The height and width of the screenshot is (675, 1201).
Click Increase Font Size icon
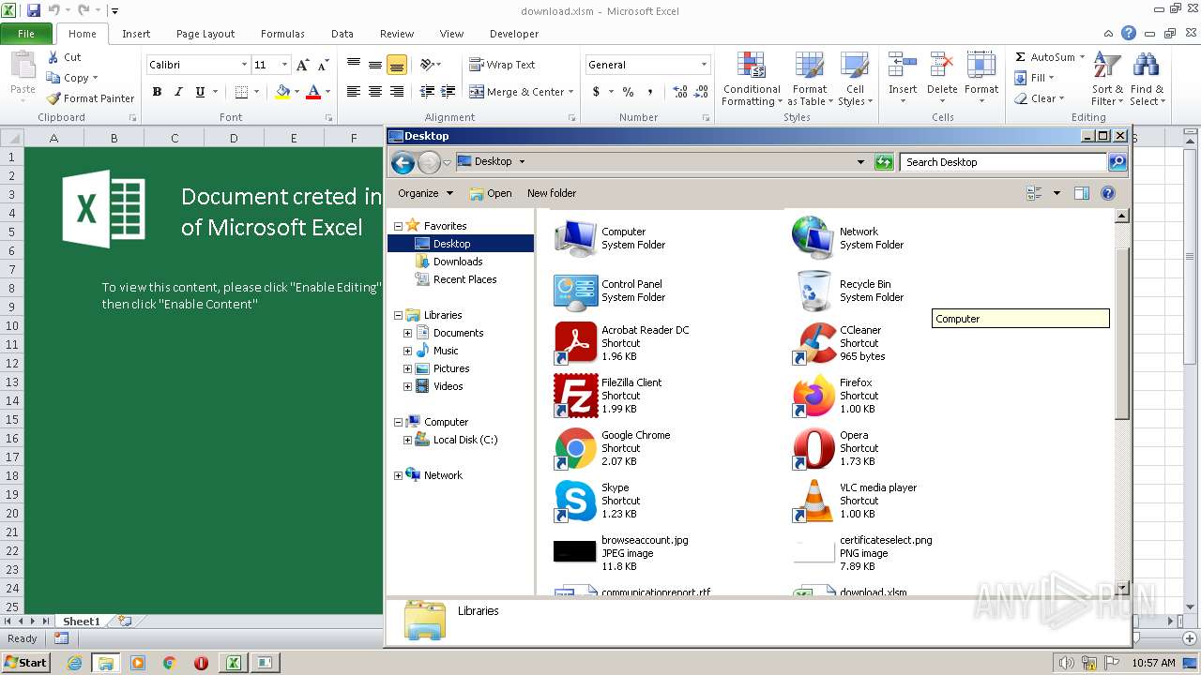pyautogui.click(x=302, y=65)
